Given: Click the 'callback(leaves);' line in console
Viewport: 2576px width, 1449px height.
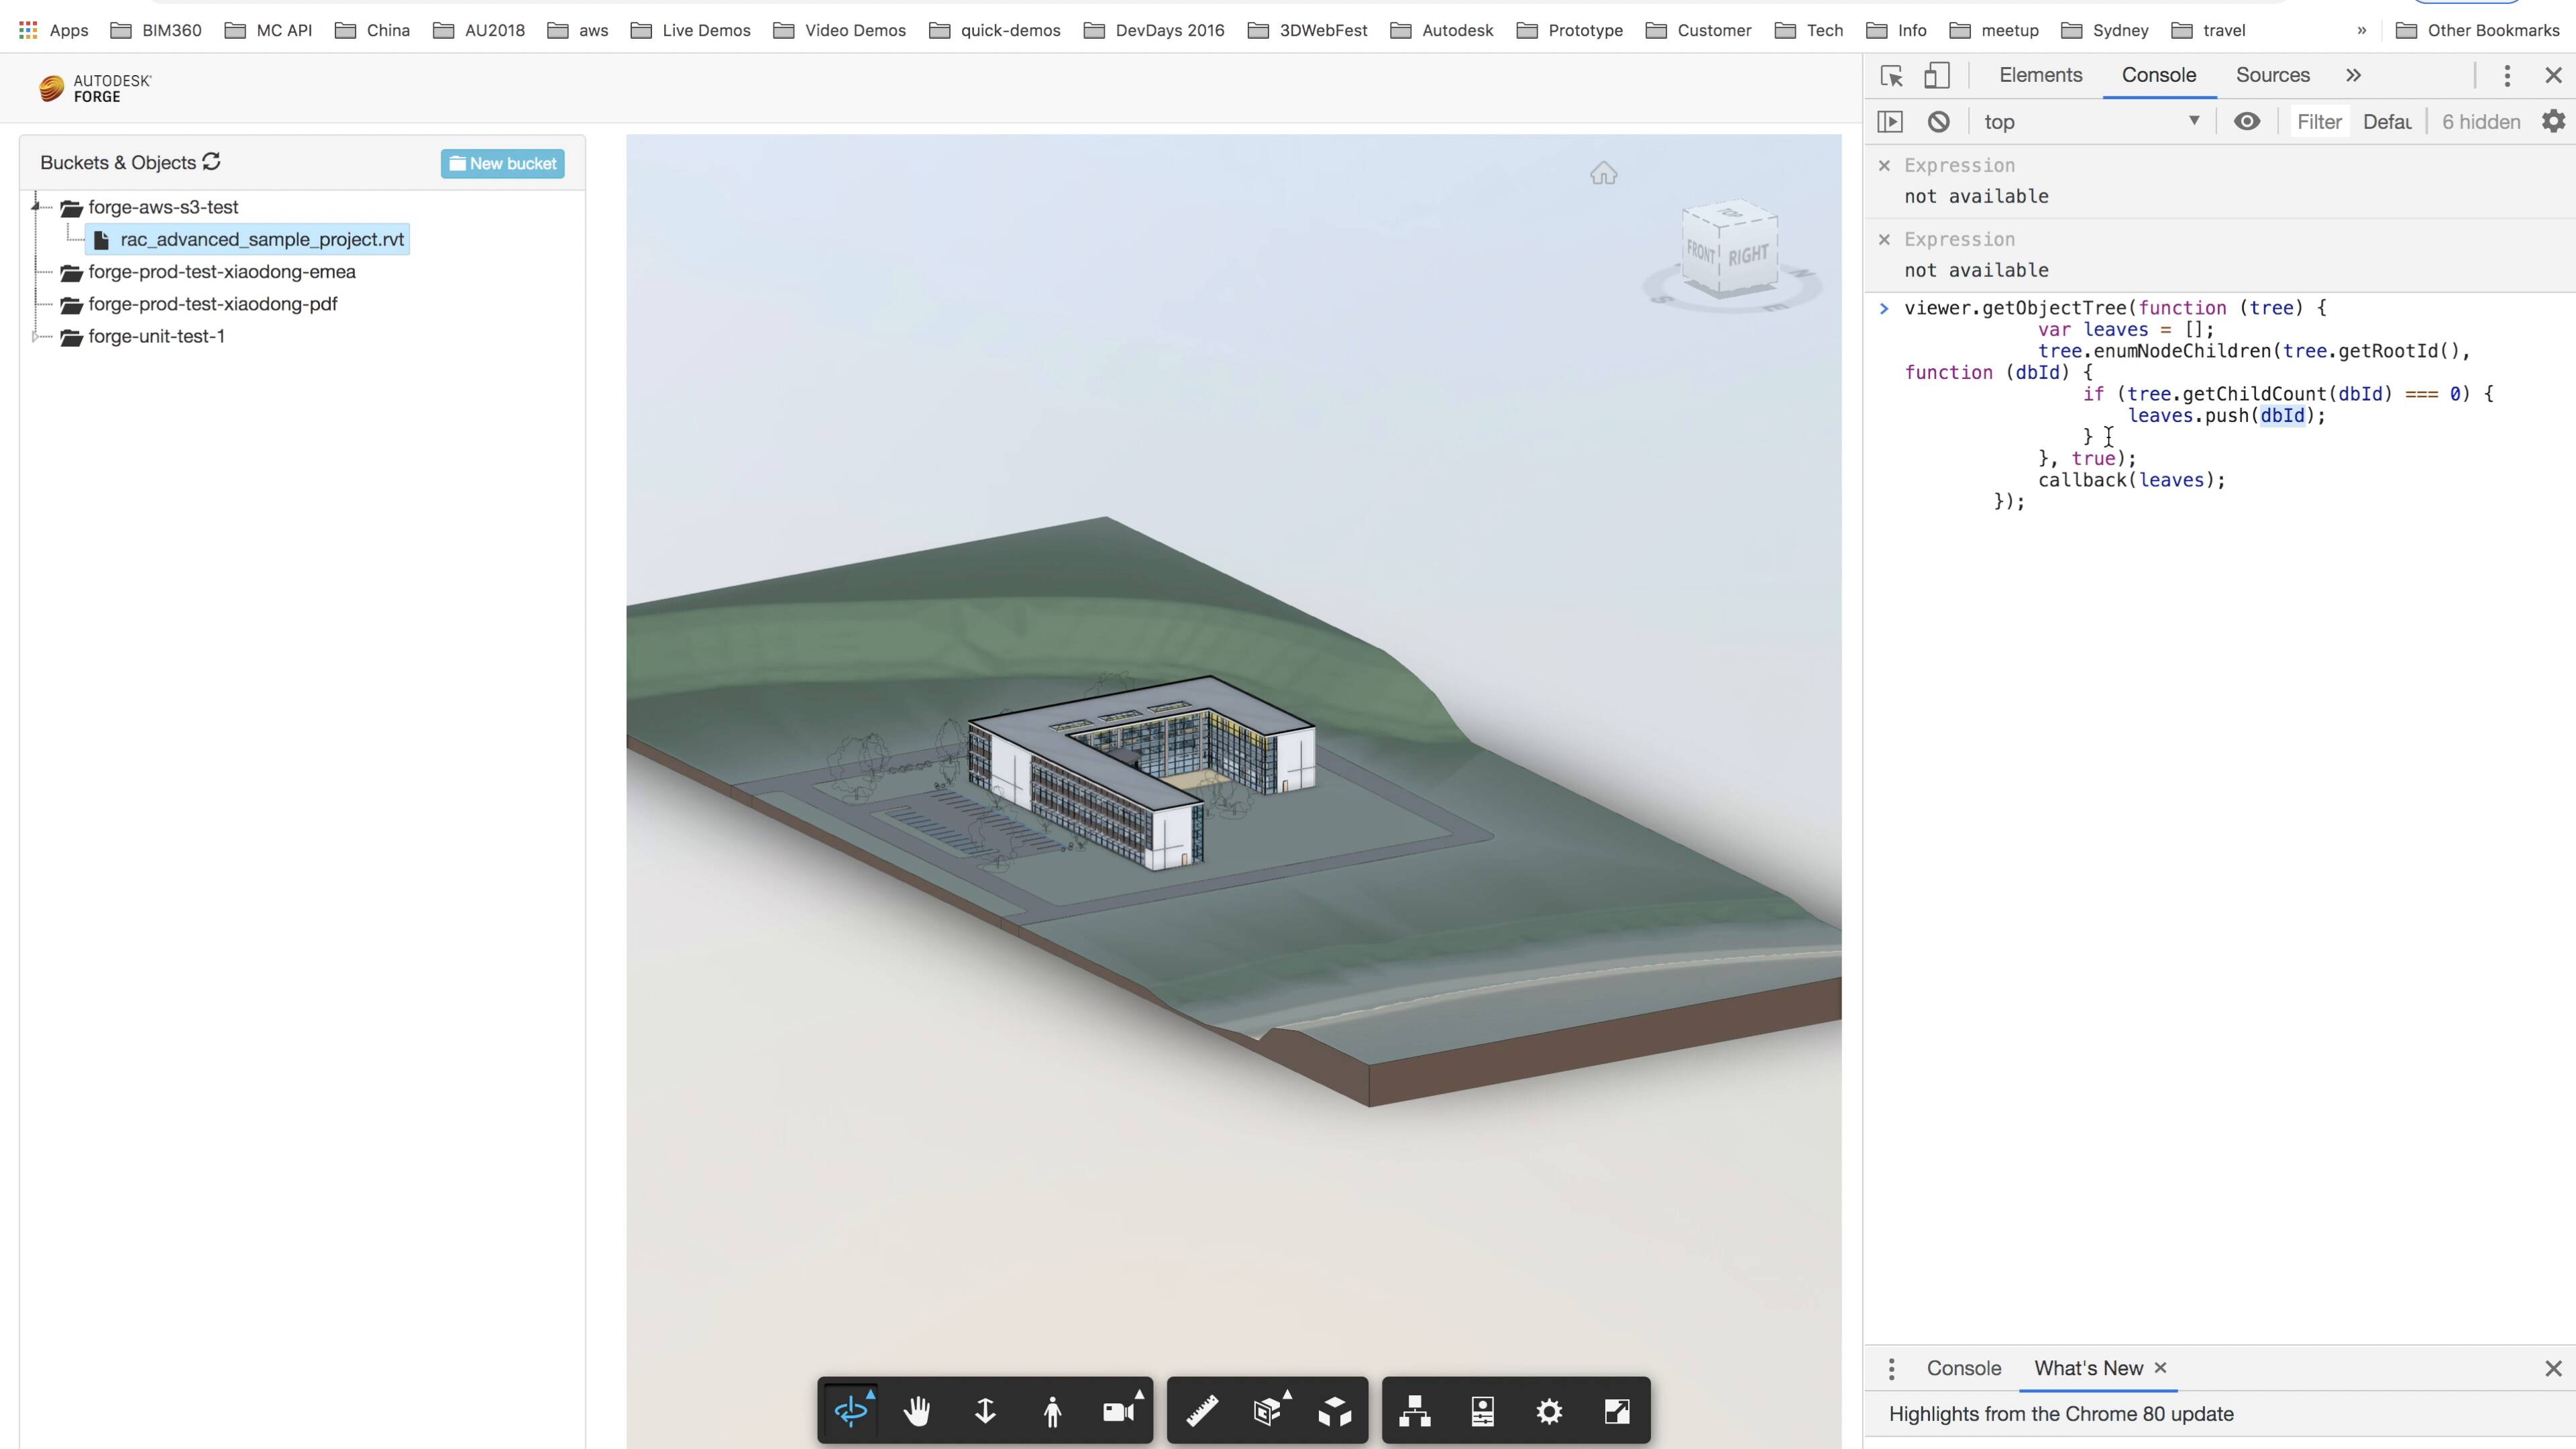Looking at the screenshot, I should click(x=2132, y=480).
